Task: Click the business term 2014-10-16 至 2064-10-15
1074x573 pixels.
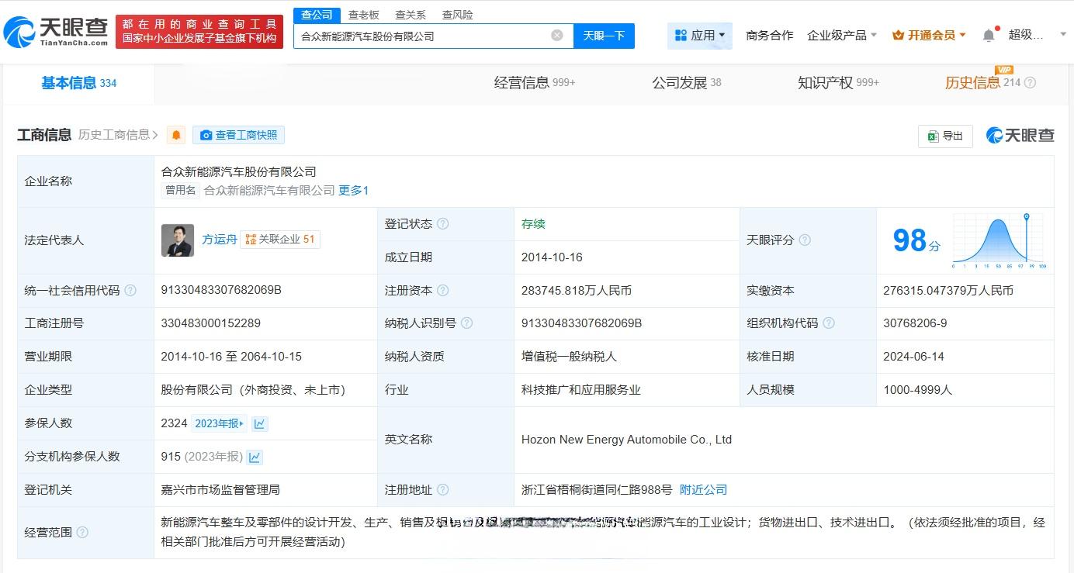Action: click(231, 357)
